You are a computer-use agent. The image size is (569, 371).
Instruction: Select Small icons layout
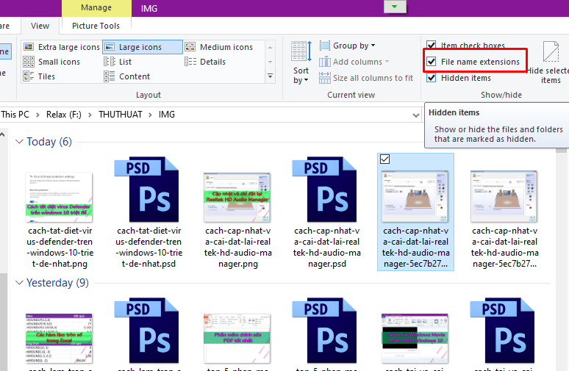click(51, 62)
